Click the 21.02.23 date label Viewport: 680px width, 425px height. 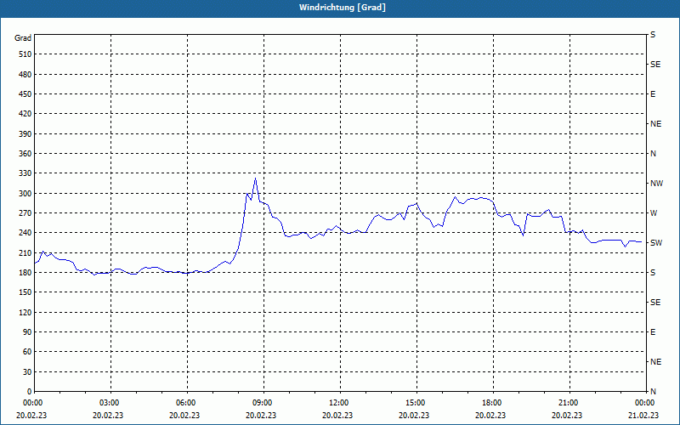(643, 416)
